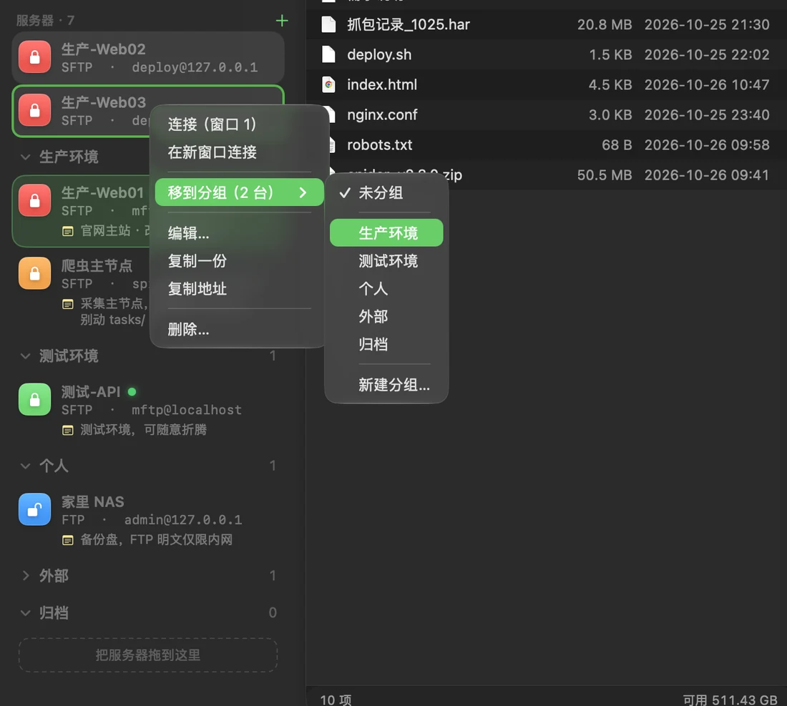Viewport: 787px width, 706px height.
Task: Click 服务器 · 7 sidebar header
Action: click(x=45, y=21)
